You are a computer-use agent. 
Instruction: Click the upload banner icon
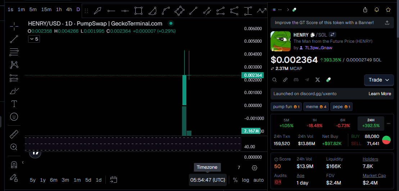tap(387, 23)
